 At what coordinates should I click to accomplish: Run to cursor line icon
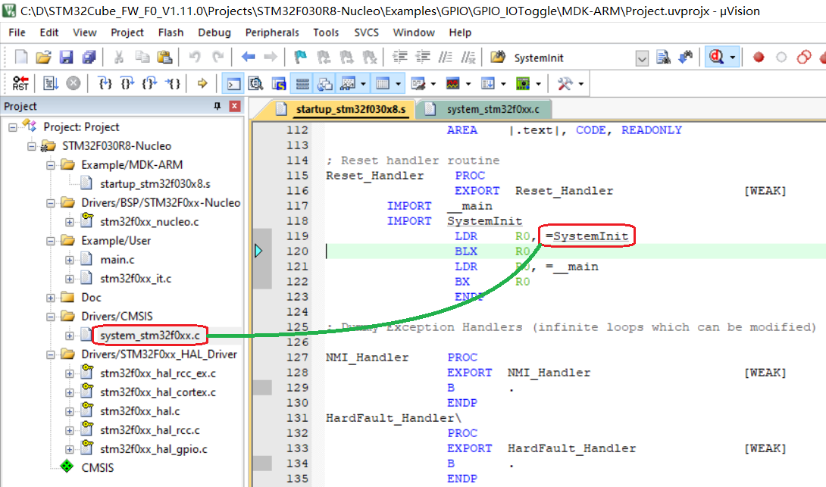tap(173, 83)
